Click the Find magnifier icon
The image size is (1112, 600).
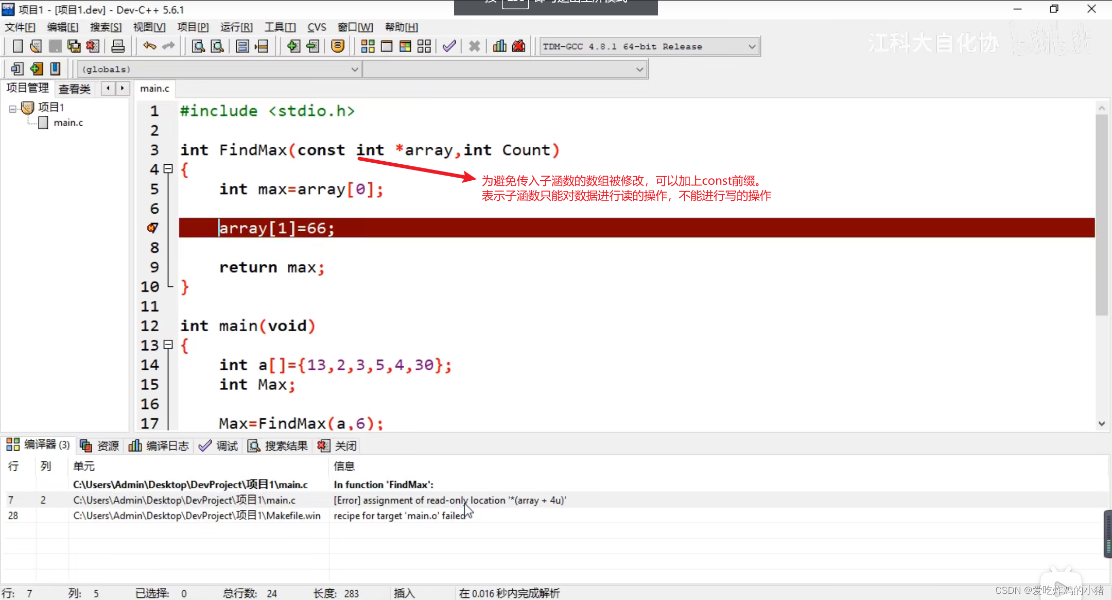click(x=198, y=46)
